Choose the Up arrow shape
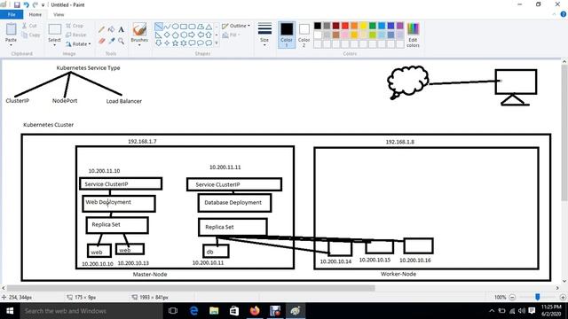 pos(209,35)
